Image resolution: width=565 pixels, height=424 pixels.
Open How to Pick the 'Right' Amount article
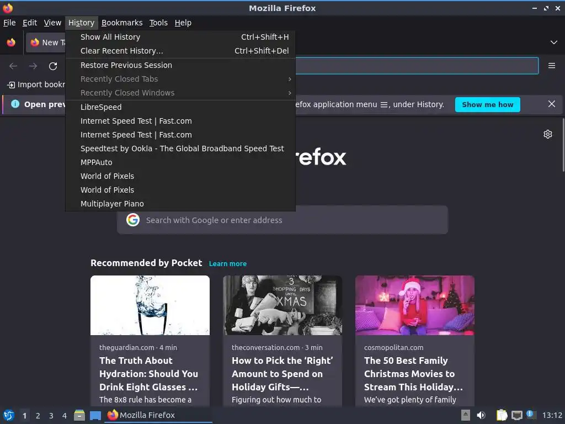click(282, 374)
